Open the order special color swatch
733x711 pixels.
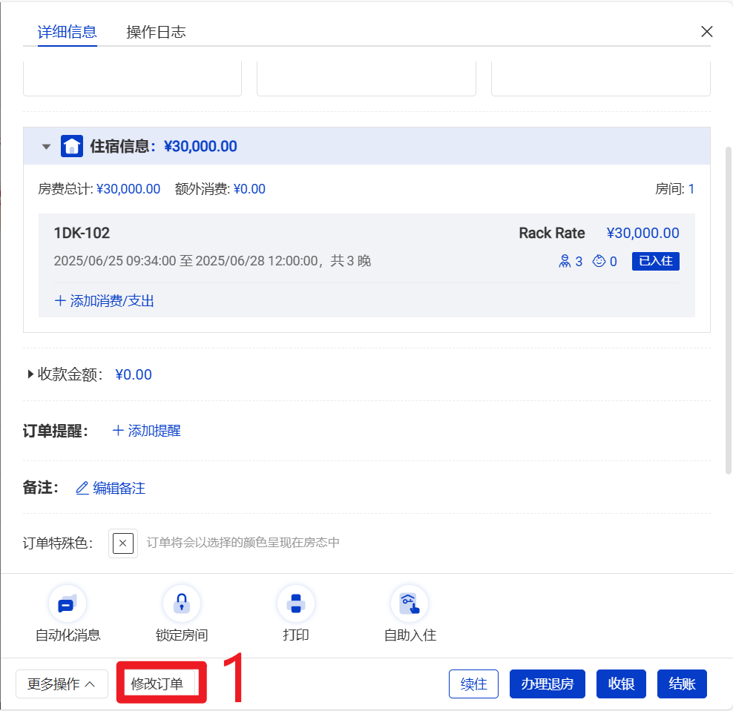pyautogui.click(x=123, y=543)
